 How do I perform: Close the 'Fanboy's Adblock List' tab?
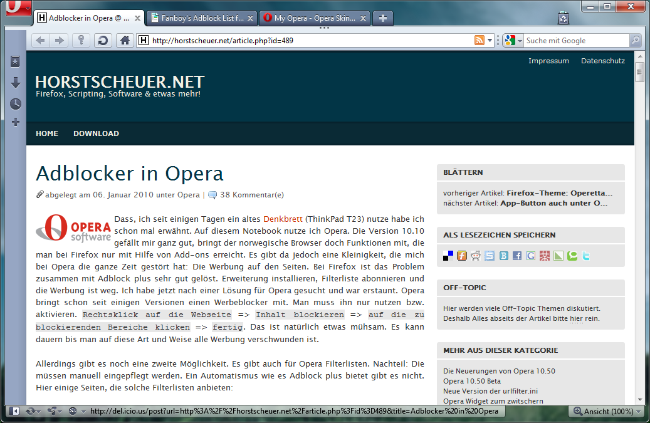(250, 18)
